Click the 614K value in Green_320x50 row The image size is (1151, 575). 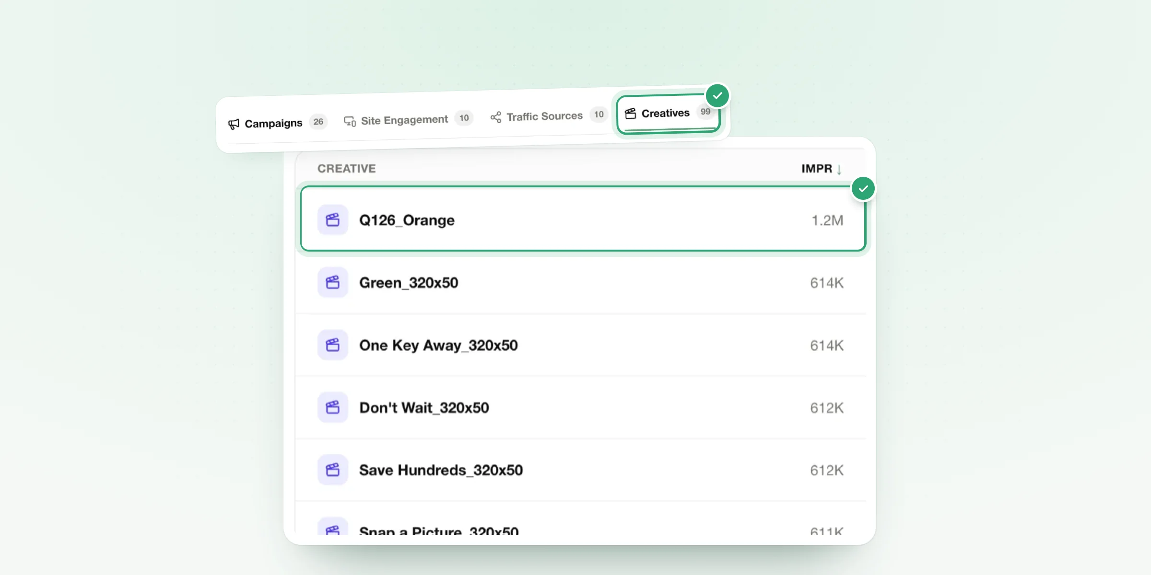coord(827,283)
